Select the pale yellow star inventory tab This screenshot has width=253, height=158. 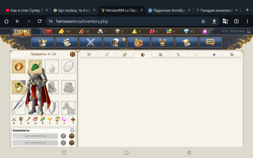pos(196,55)
